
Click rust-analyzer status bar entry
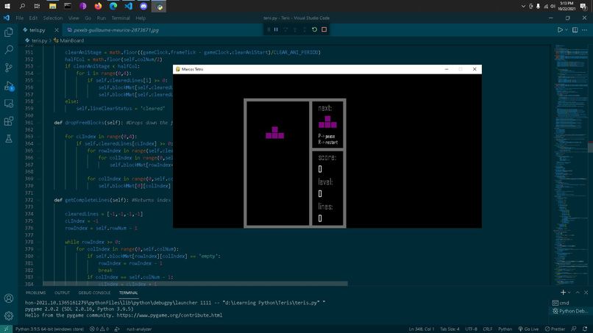tap(139, 329)
